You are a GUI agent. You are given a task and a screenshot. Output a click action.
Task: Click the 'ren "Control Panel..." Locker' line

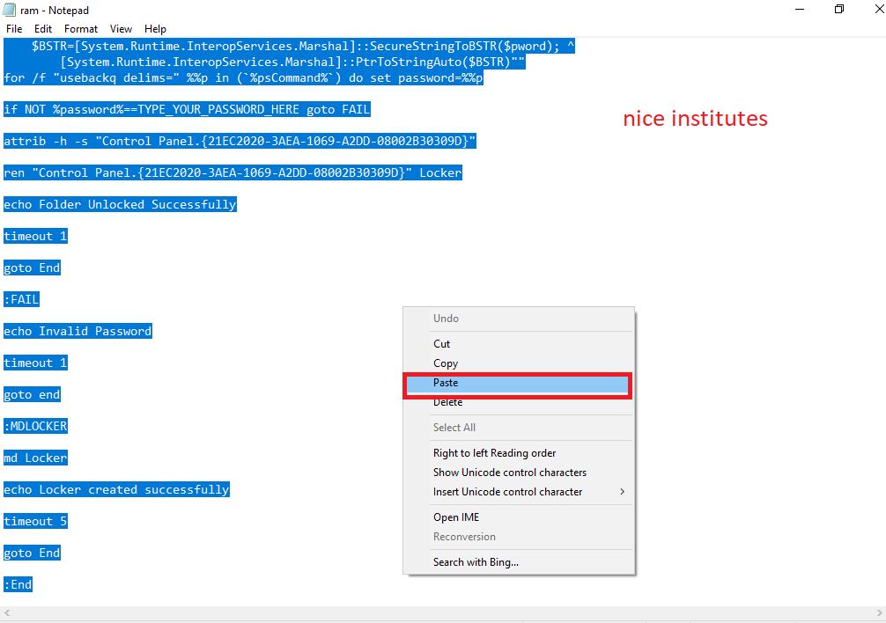(x=233, y=172)
